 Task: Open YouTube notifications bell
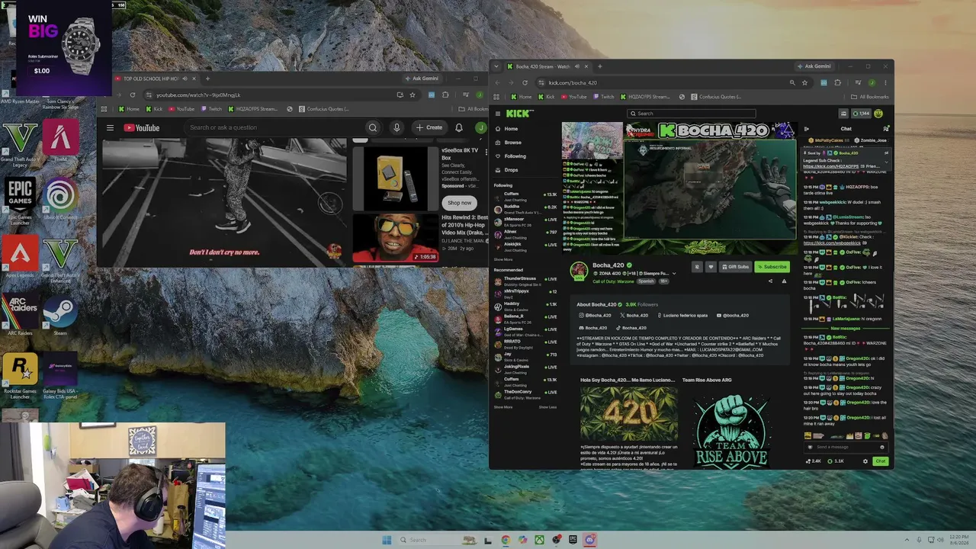(459, 128)
